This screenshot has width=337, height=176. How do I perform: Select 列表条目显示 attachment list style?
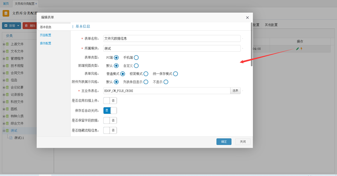tap(146, 82)
